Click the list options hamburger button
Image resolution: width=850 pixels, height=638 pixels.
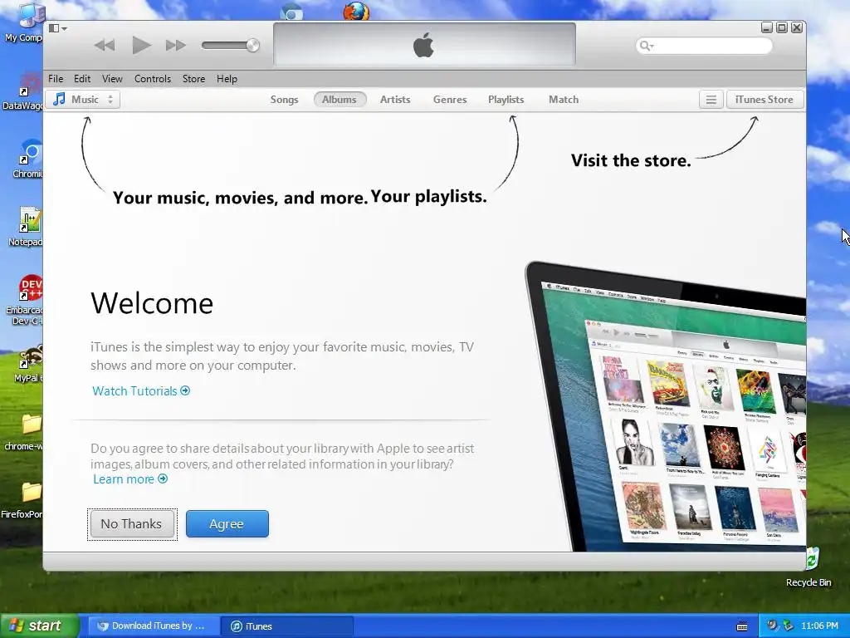pos(711,100)
